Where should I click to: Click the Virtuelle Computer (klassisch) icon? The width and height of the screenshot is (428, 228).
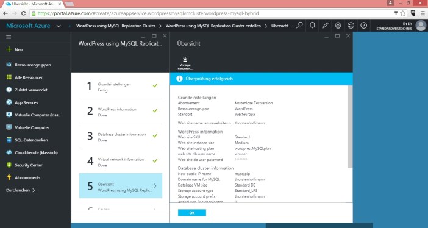(9, 115)
